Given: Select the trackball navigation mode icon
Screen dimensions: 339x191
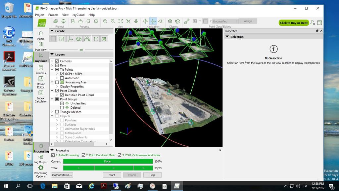Looking at the screenshot, I should (153, 21).
